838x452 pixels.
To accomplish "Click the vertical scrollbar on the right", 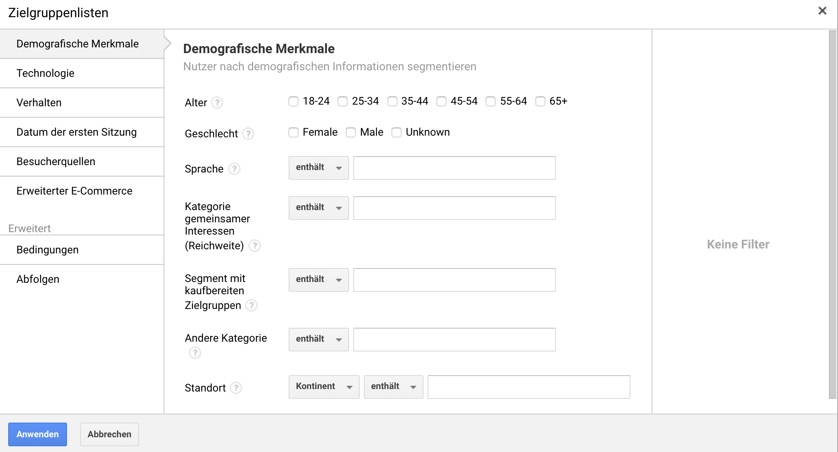I will tap(833, 215).
